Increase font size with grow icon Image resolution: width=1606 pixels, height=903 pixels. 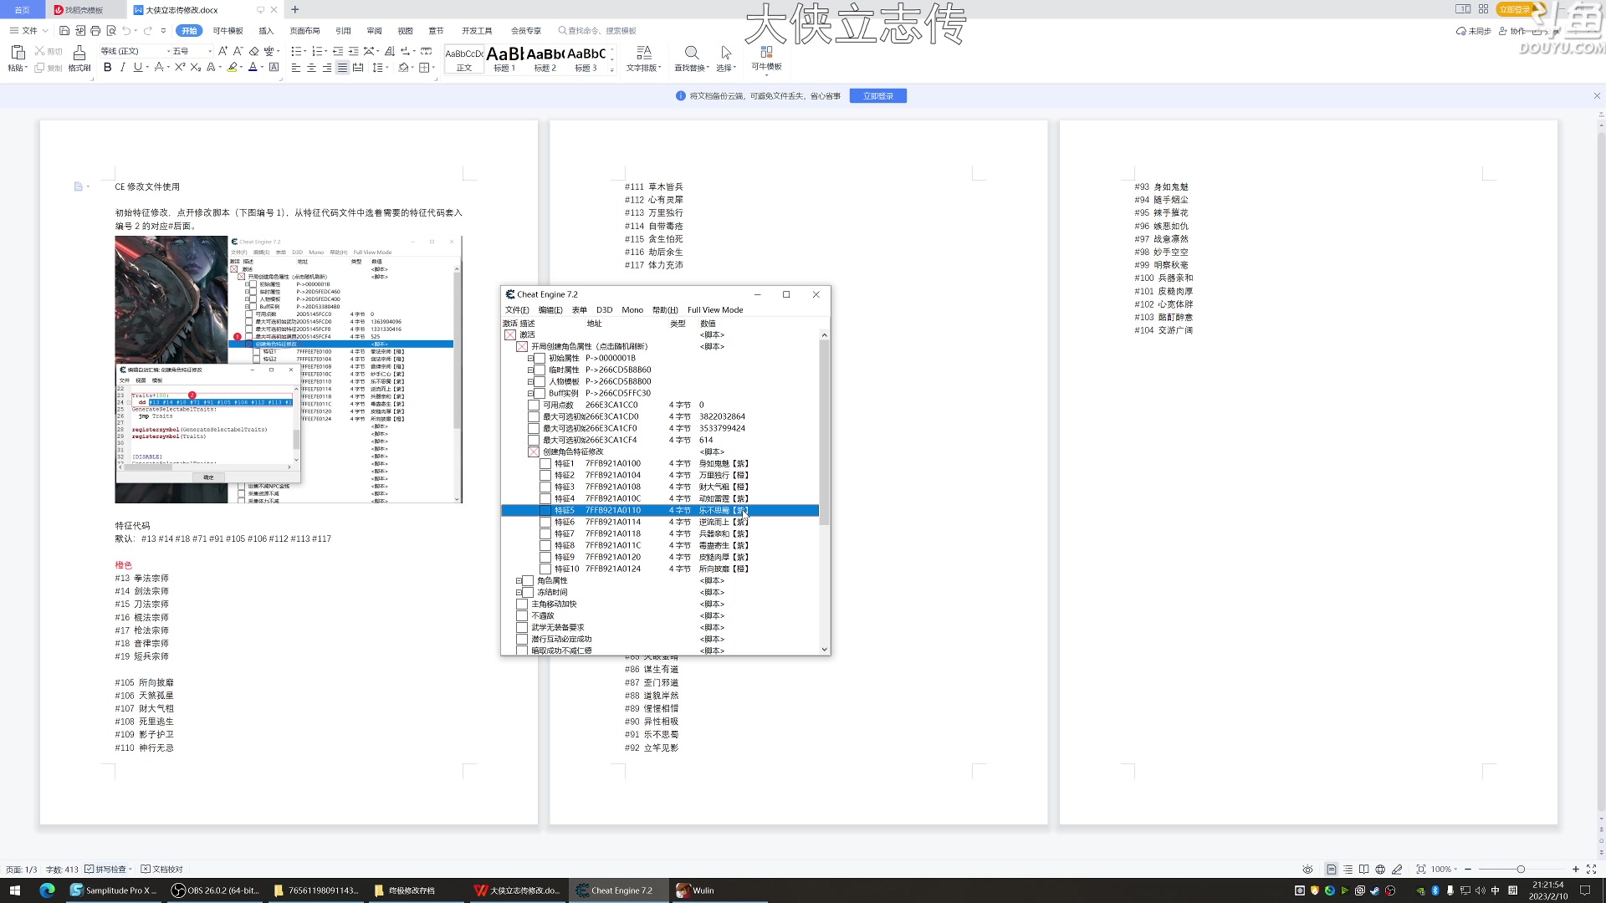(222, 51)
